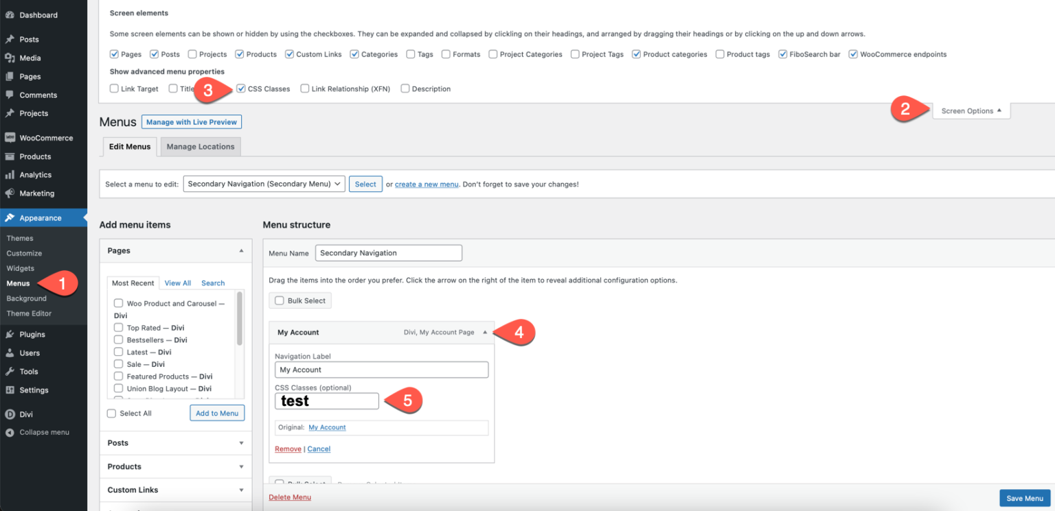Click the Products box icon in the sidebar
The height and width of the screenshot is (511, 1055).
click(x=10, y=156)
